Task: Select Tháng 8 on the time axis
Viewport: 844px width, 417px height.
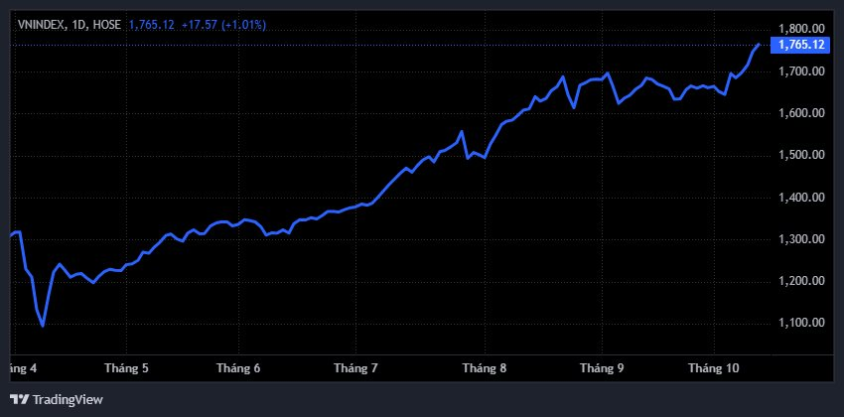Action: coord(484,368)
